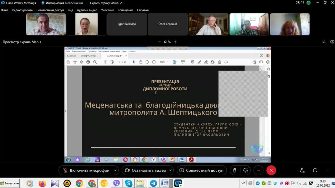Open Skype from the Windows taskbar
335x188 pixels.
[129, 183]
